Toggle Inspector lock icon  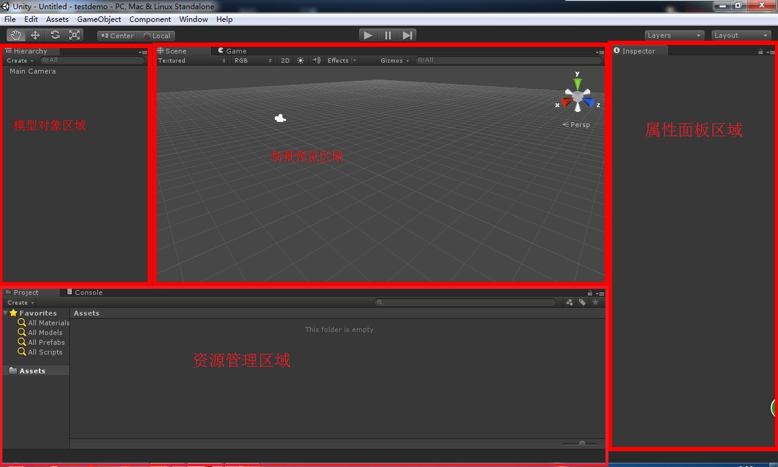[760, 52]
